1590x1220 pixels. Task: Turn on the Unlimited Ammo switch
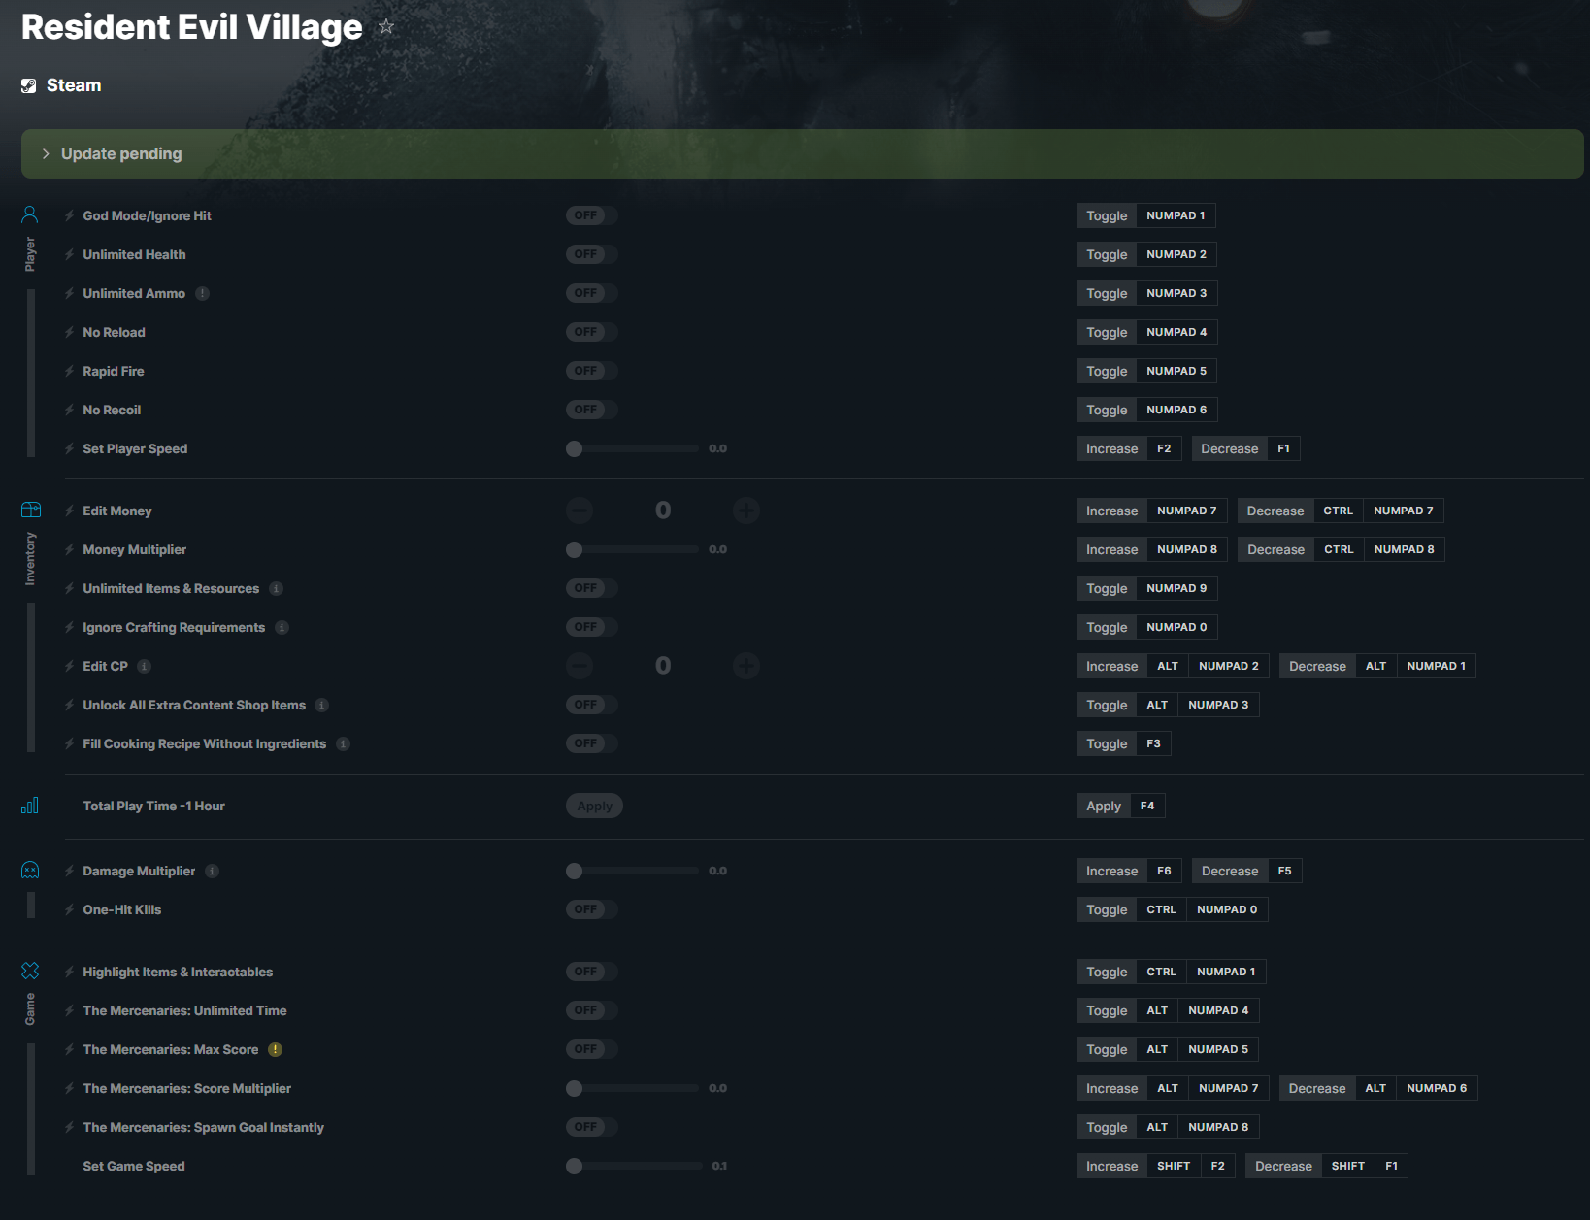click(x=592, y=293)
